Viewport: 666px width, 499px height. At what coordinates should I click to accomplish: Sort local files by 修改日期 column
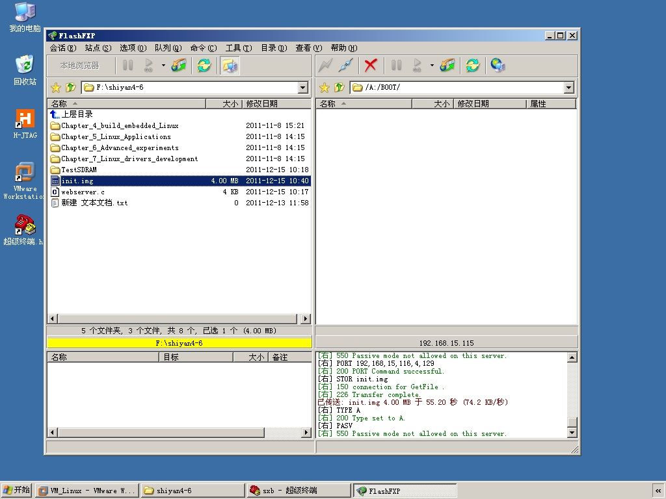click(276, 103)
